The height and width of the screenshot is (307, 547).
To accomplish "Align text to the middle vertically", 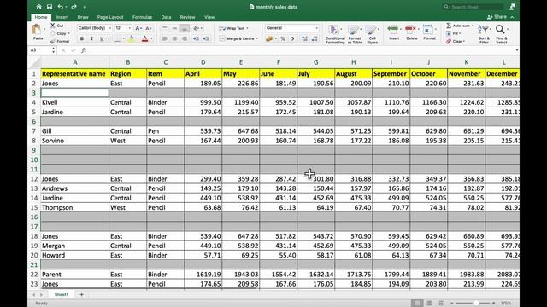I will point(174,28).
